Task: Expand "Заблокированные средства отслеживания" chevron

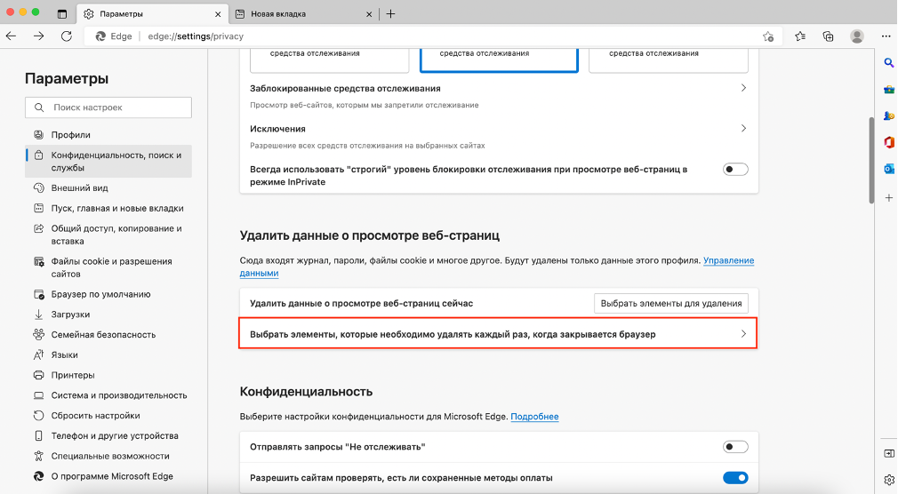Action: pyautogui.click(x=743, y=88)
